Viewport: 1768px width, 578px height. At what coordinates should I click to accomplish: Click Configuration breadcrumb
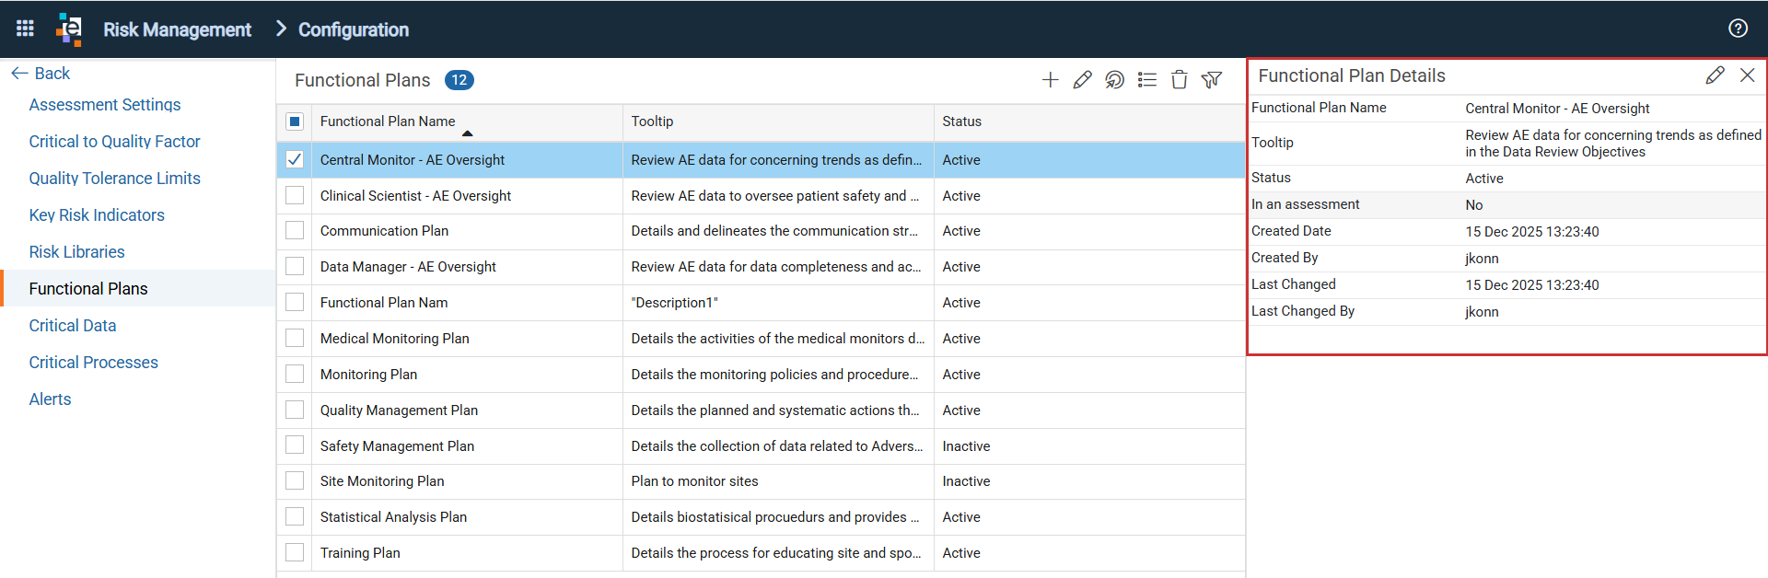pyautogui.click(x=354, y=29)
